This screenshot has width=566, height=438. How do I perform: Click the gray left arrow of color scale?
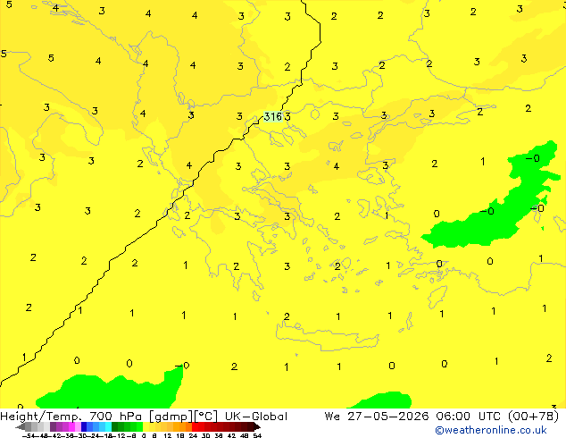tap(21, 426)
